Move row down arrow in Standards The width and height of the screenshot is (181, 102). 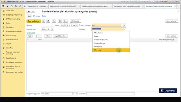[40, 36]
